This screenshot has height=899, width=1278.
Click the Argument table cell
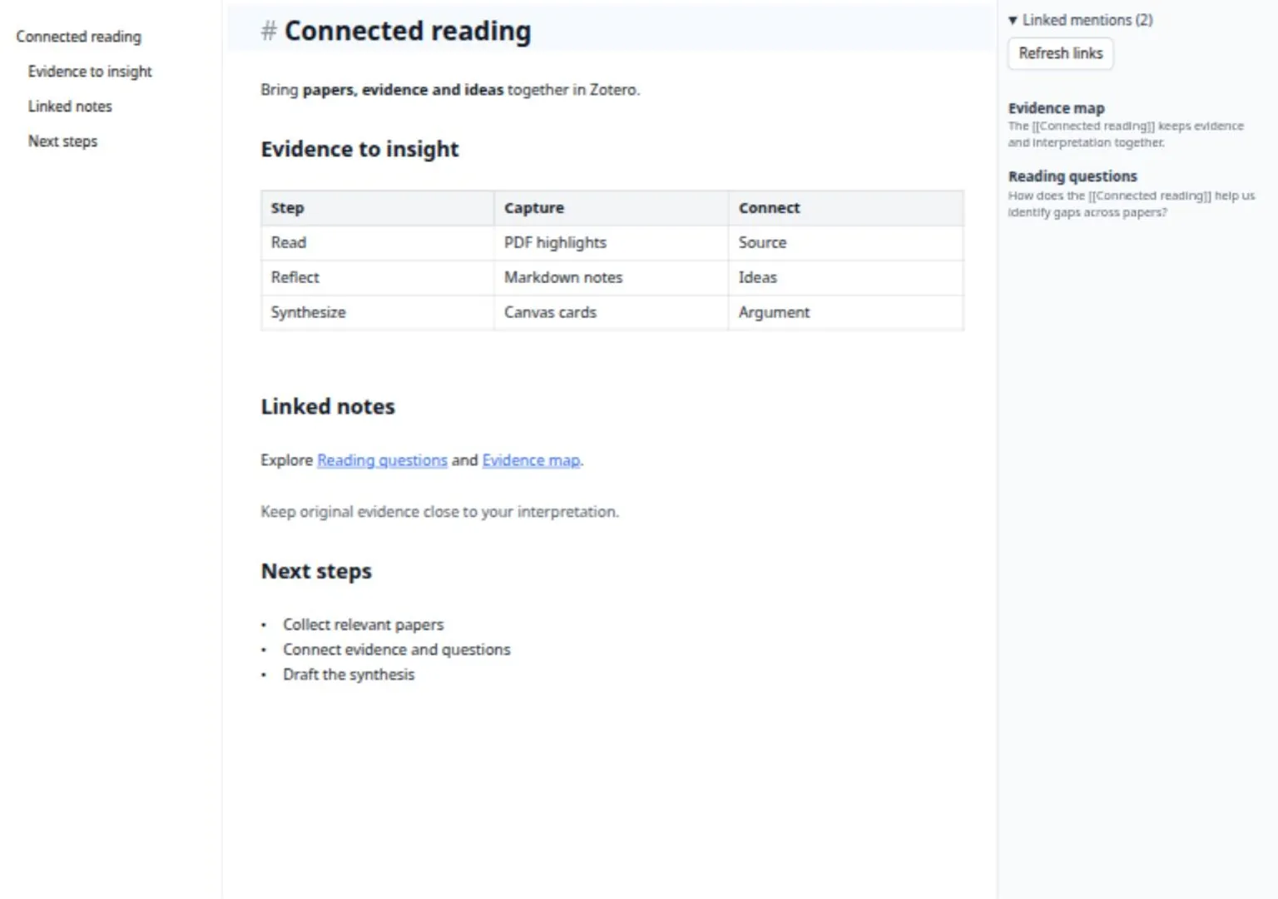tap(846, 313)
